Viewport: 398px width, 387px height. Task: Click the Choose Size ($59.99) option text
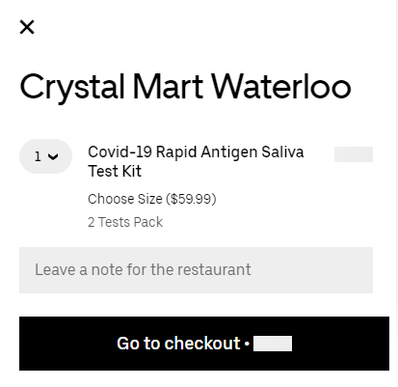152,199
